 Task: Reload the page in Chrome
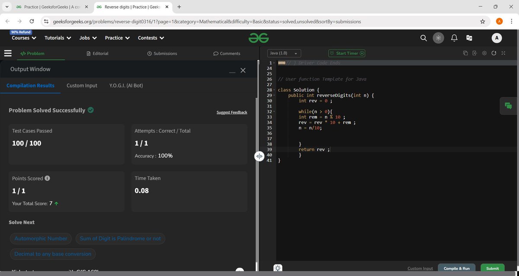pos(32,21)
